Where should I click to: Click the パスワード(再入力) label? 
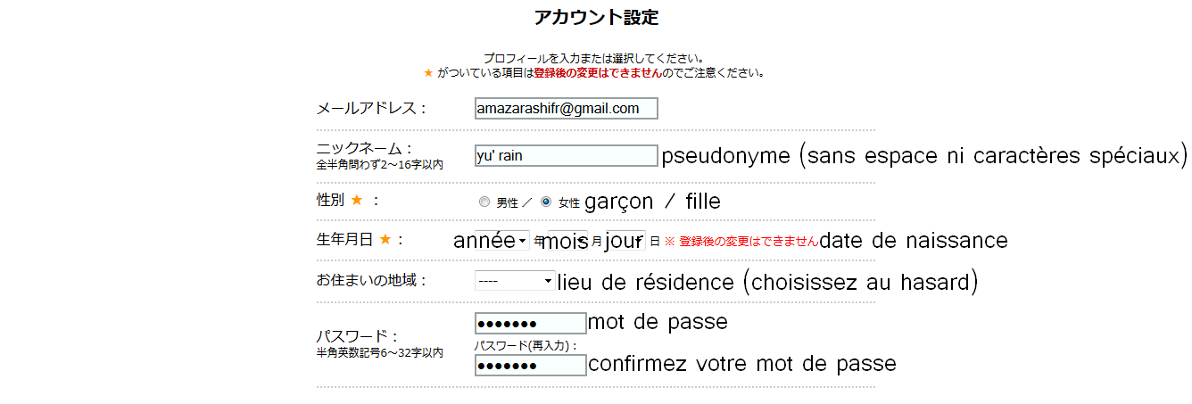[x=526, y=346]
